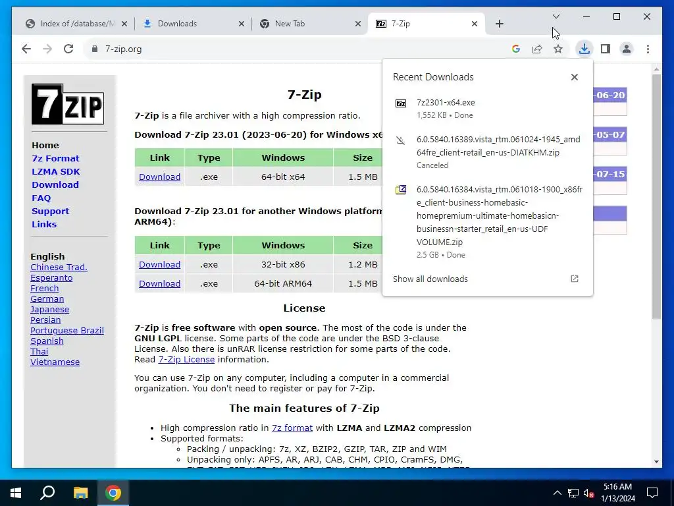The image size is (674, 506).
Task: Open the tab search chevron
Action: pos(556,16)
